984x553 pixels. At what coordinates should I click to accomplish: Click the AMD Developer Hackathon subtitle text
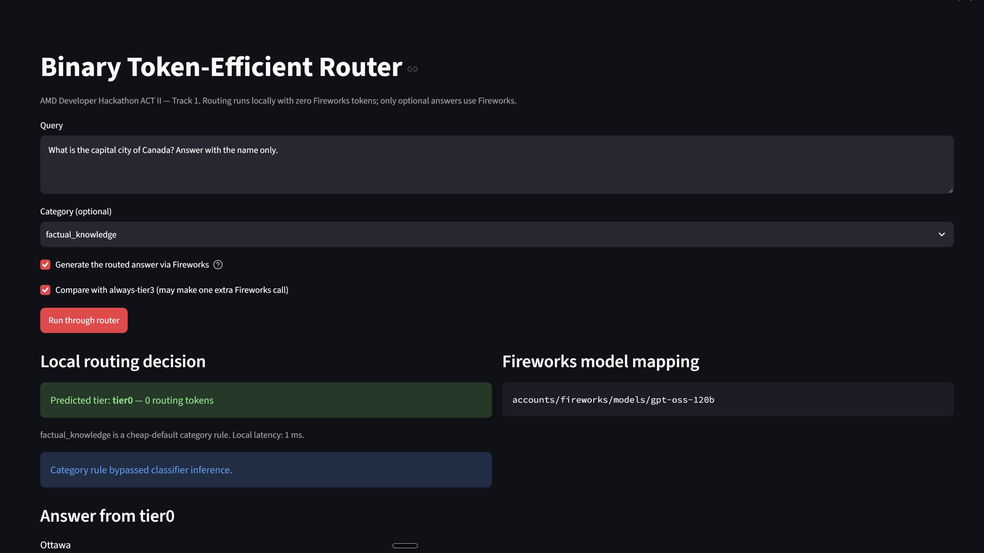pos(278,100)
